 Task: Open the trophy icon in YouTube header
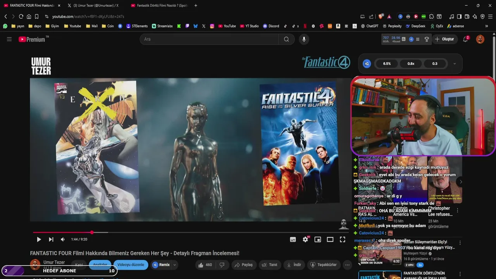pos(427,39)
